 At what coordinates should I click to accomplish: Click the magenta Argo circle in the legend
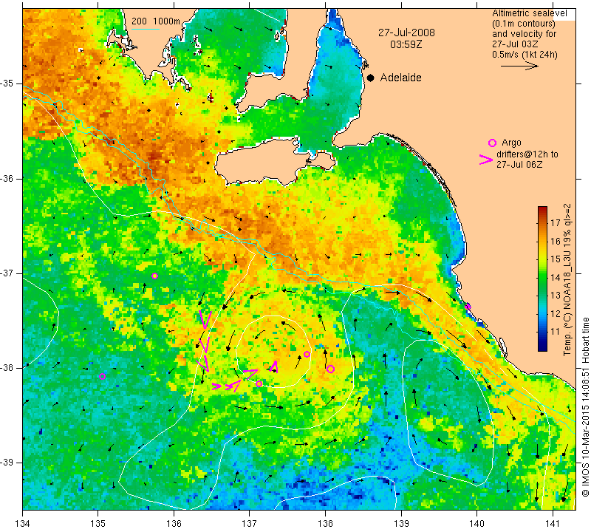pyautogui.click(x=492, y=143)
